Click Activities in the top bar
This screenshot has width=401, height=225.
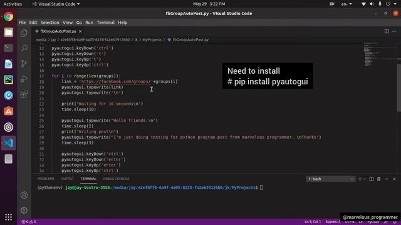tap(13, 4)
